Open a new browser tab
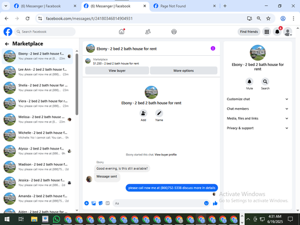 [225, 6]
